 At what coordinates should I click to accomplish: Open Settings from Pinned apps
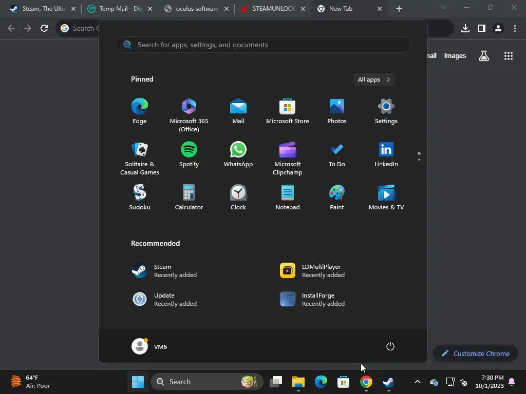[x=386, y=111]
